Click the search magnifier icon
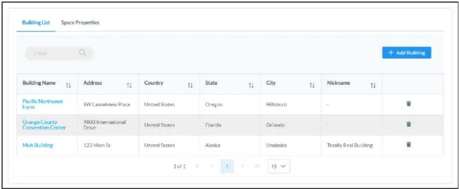This screenshot has width=459, height=189. click(83, 53)
